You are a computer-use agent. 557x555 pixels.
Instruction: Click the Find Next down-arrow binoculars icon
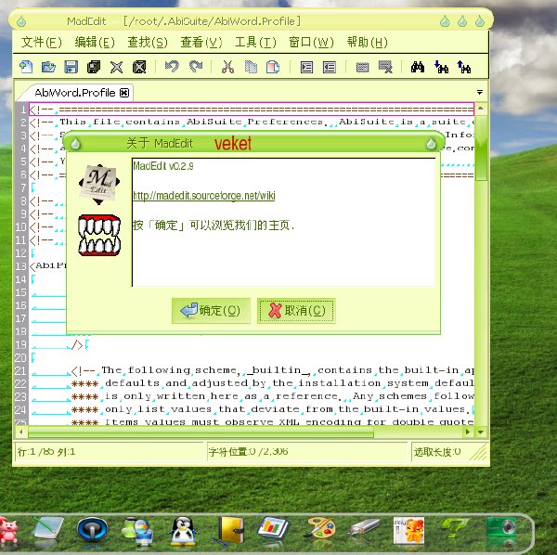tap(441, 67)
